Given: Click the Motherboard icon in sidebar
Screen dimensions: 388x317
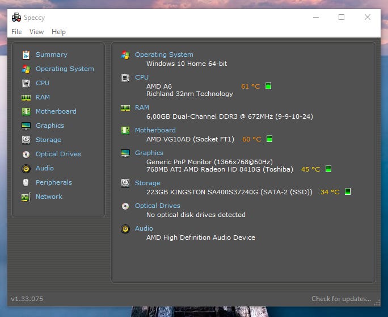Looking at the screenshot, I should pos(26,112).
